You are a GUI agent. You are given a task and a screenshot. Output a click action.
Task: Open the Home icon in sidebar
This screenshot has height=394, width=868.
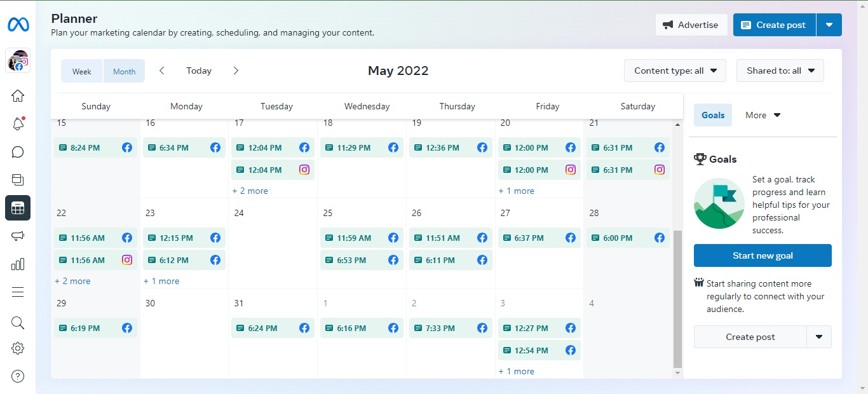pyautogui.click(x=18, y=96)
